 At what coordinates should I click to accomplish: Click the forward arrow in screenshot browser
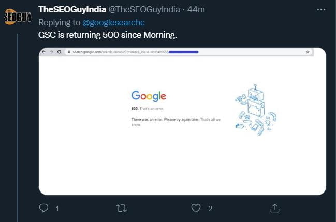pos(52,52)
